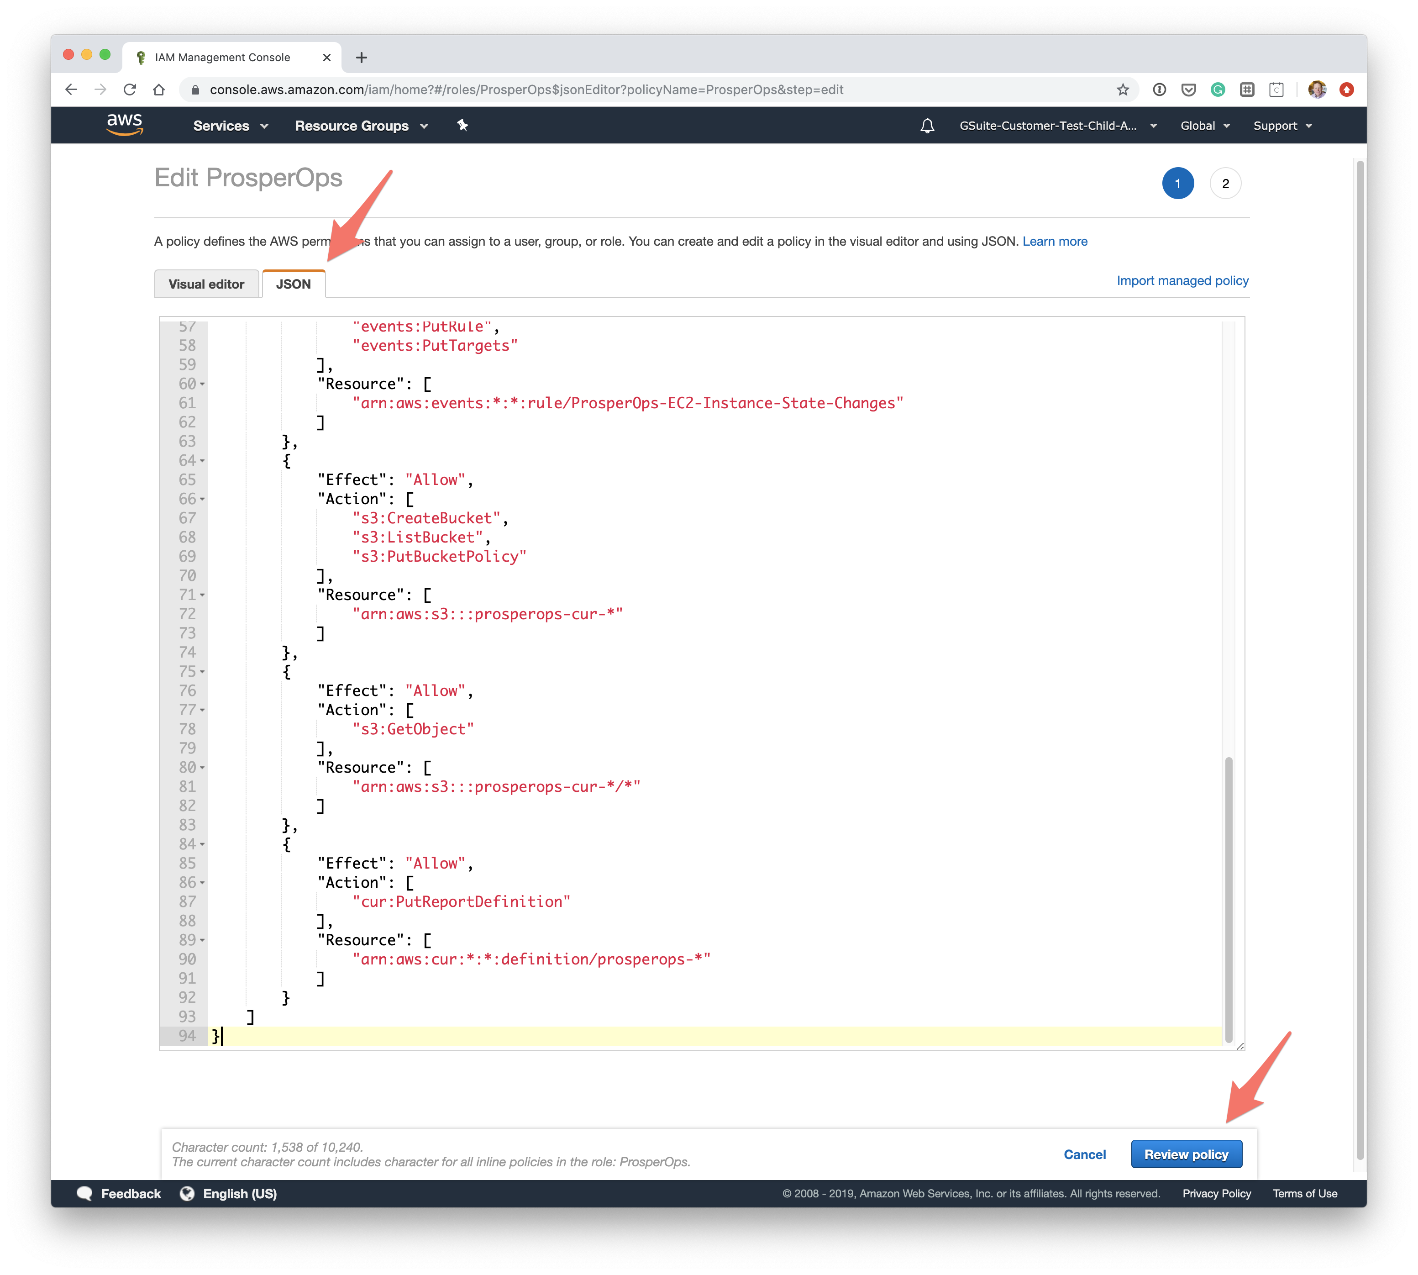Click the globe language icon in footer
This screenshot has width=1418, height=1275.
coord(187,1194)
